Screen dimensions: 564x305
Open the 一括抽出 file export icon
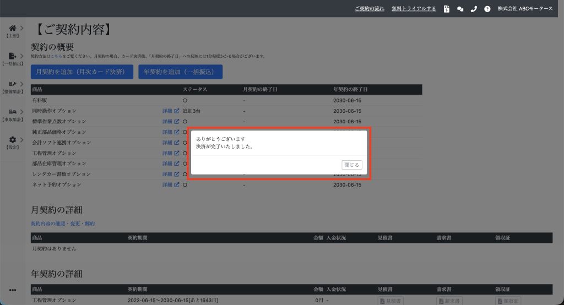[13, 56]
